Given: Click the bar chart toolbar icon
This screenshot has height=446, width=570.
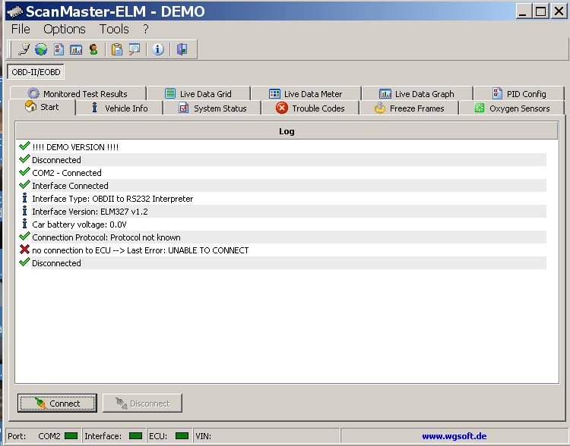Looking at the screenshot, I should click(75, 49).
